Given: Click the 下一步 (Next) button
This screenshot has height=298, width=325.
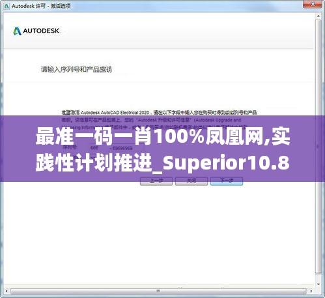Looking at the screenshot, I should click(227, 181).
